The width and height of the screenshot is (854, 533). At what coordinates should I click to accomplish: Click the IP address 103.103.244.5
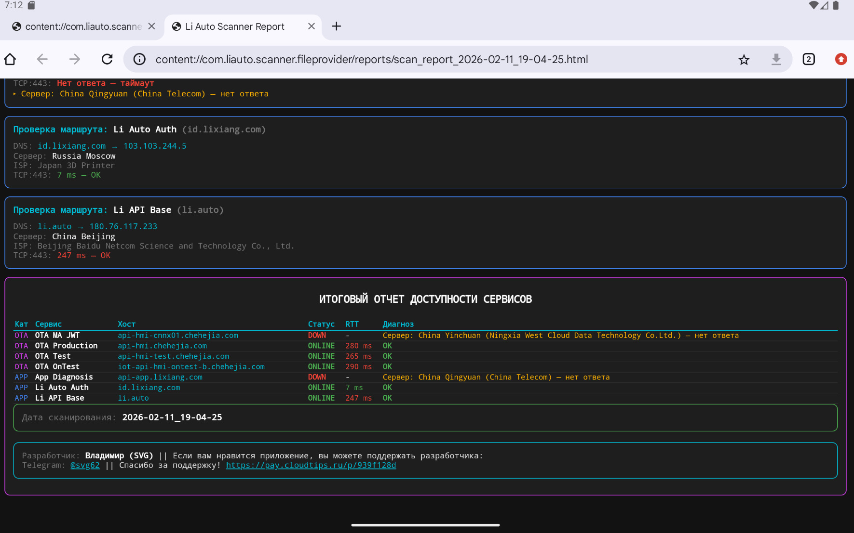155,146
